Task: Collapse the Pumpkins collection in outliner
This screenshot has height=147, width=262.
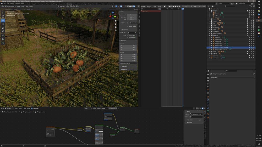Action: (210, 35)
